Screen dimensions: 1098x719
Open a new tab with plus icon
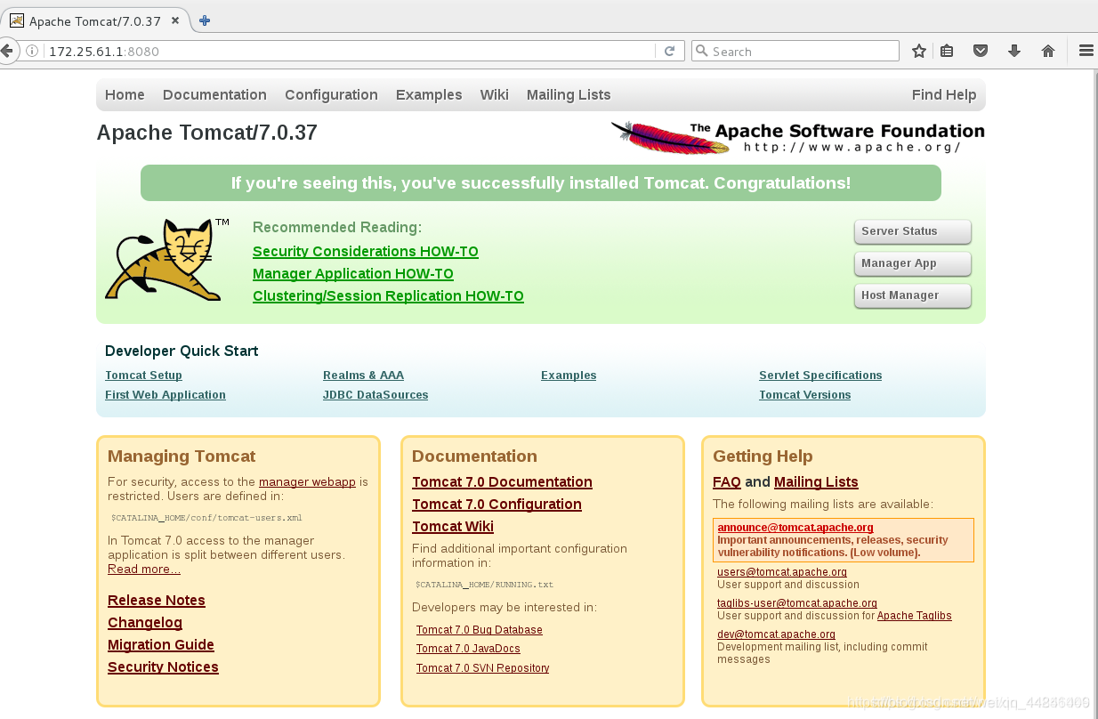pos(205,20)
